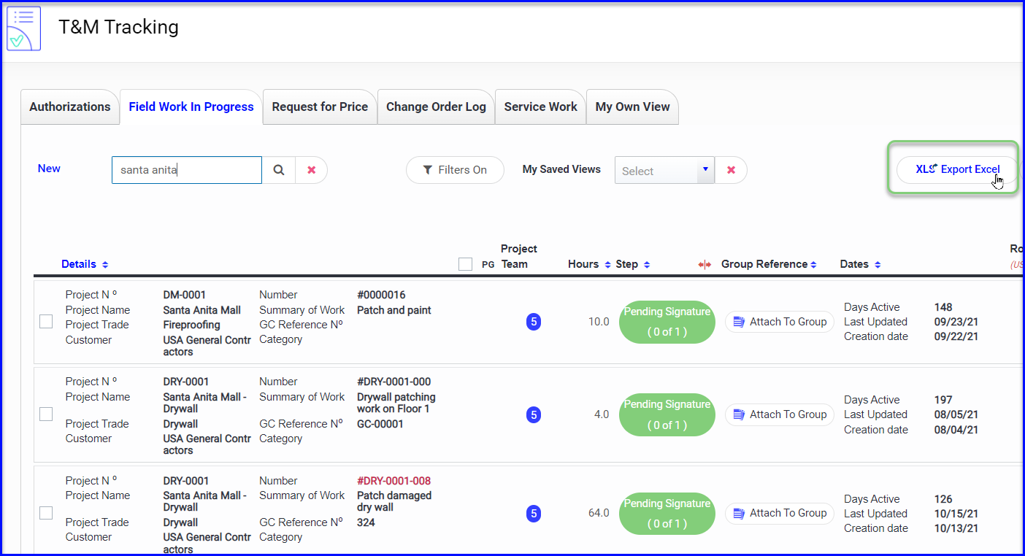Switch to the Request for Price tab
This screenshot has width=1025, height=556.
[x=320, y=107]
